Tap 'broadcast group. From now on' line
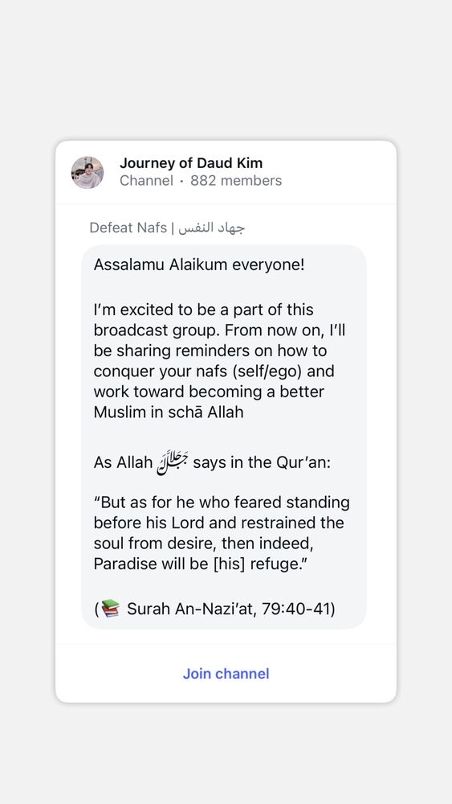The height and width of the screenshot is (804, 452). point(220,330)
